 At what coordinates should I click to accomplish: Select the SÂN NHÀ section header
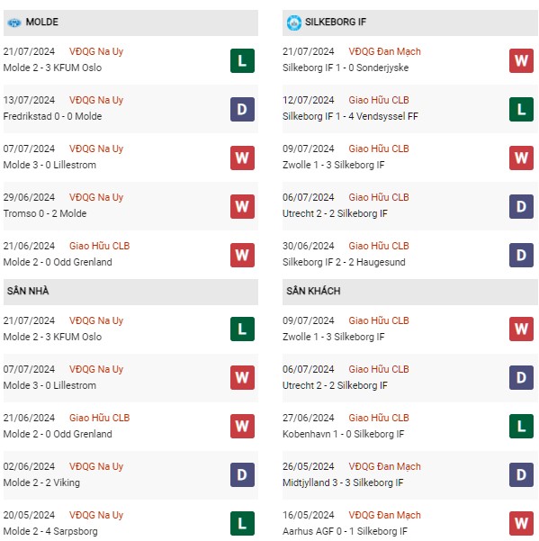130,292
